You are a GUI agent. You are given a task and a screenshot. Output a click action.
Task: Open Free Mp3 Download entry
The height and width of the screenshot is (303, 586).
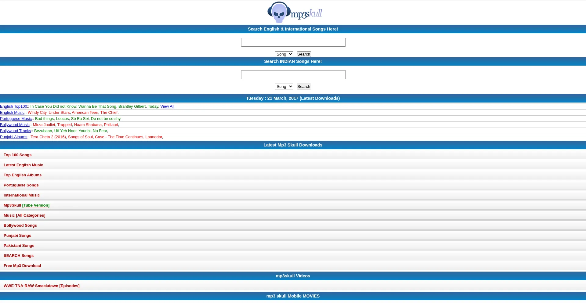(x=22, y=266)
